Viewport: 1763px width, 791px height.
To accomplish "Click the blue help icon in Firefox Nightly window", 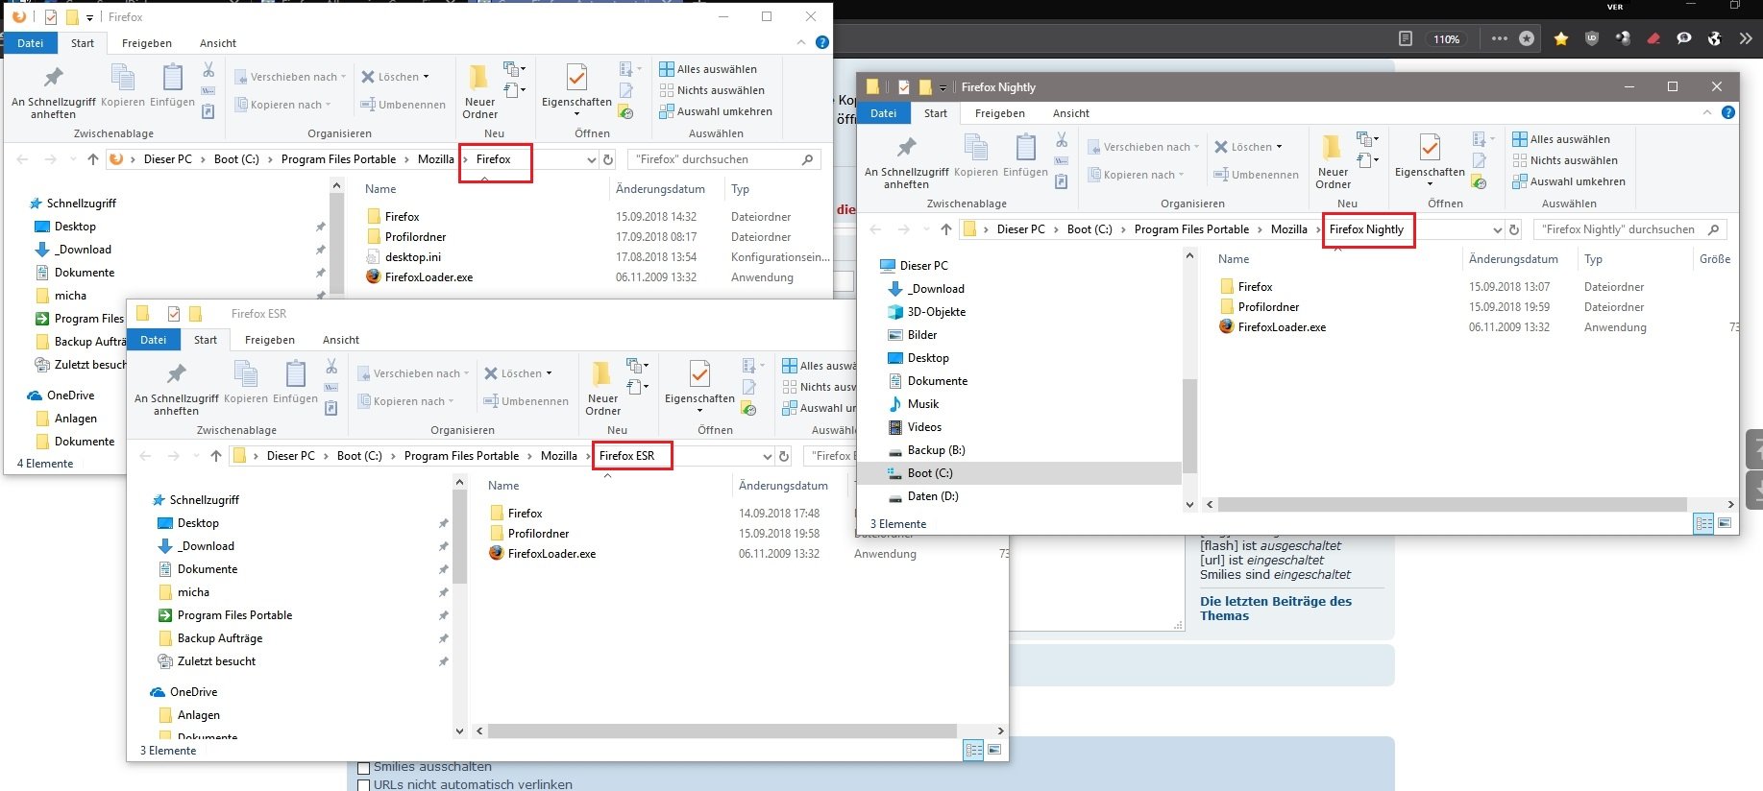I will 1727,112.
